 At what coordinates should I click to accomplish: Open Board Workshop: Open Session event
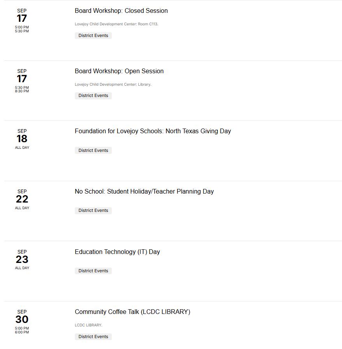click(x=119, y=71)
